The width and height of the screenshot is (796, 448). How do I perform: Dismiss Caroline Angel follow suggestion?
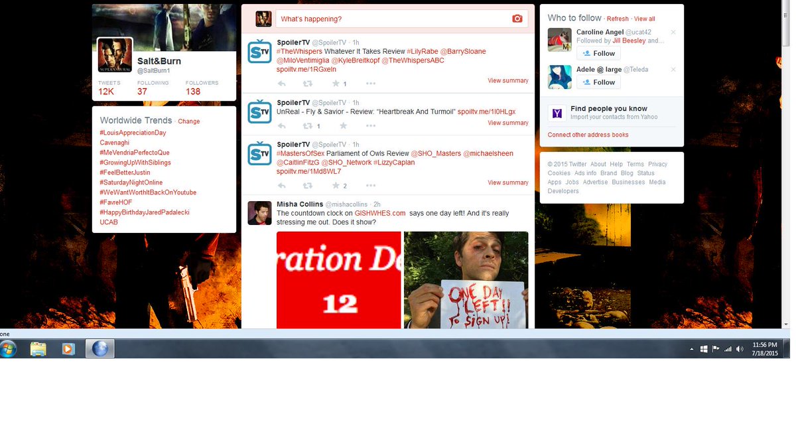click(673, 32)
